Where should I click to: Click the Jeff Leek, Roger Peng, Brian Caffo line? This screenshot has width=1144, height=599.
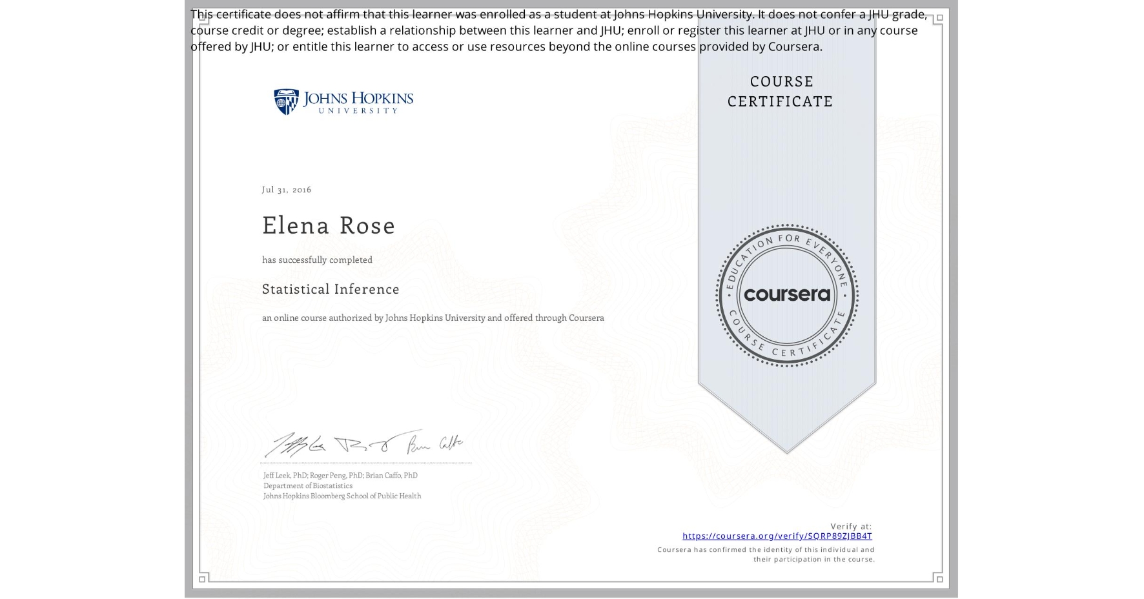[x=340, y=475]
